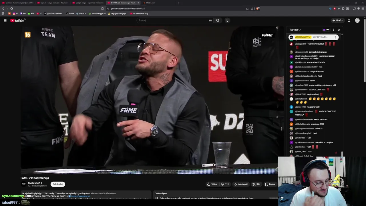366x206 pixels.
Task: Click chat message from @motoswiry91
Action: pos(311,52)
